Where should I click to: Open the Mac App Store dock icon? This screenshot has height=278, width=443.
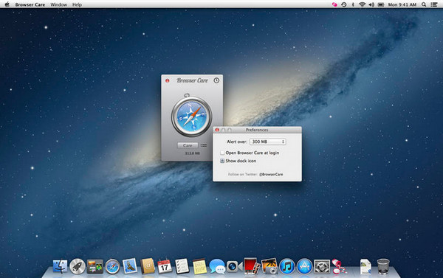(304, 266)
